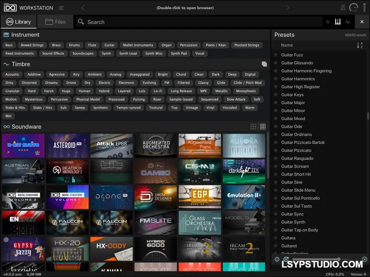
Task: Open the hamburger menu next to Workstation
Action: (61, 8)
